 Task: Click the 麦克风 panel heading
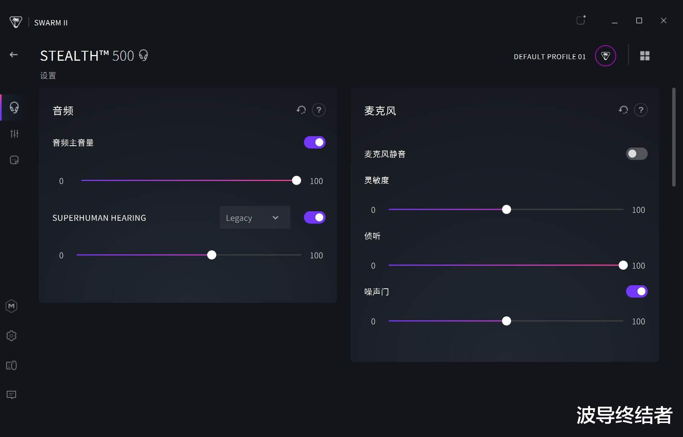(380, 111)
